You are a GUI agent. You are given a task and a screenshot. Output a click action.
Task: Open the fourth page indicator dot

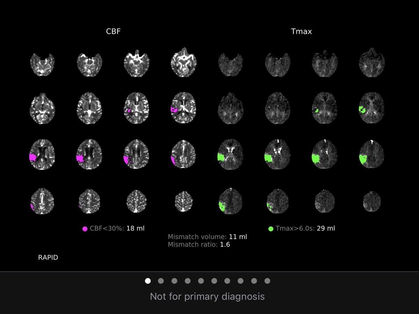click(188, 281)
